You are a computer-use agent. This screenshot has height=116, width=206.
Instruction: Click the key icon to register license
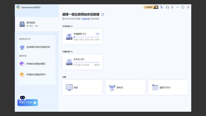point(162,7)
